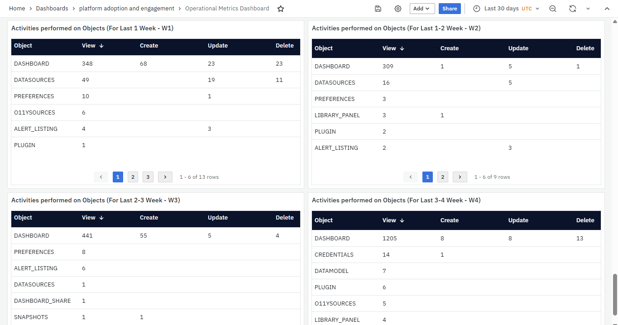This screenshot has width=618, height=325.
Task: Select page 2 in W2 table pagination
Action: coord(442,177)
